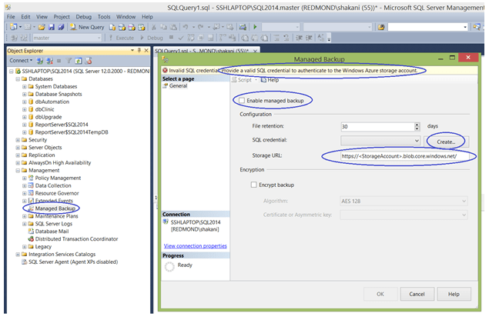Expand the Security folder node
The width and height of the screenshot is (489, 320).
tap(18, 140)
